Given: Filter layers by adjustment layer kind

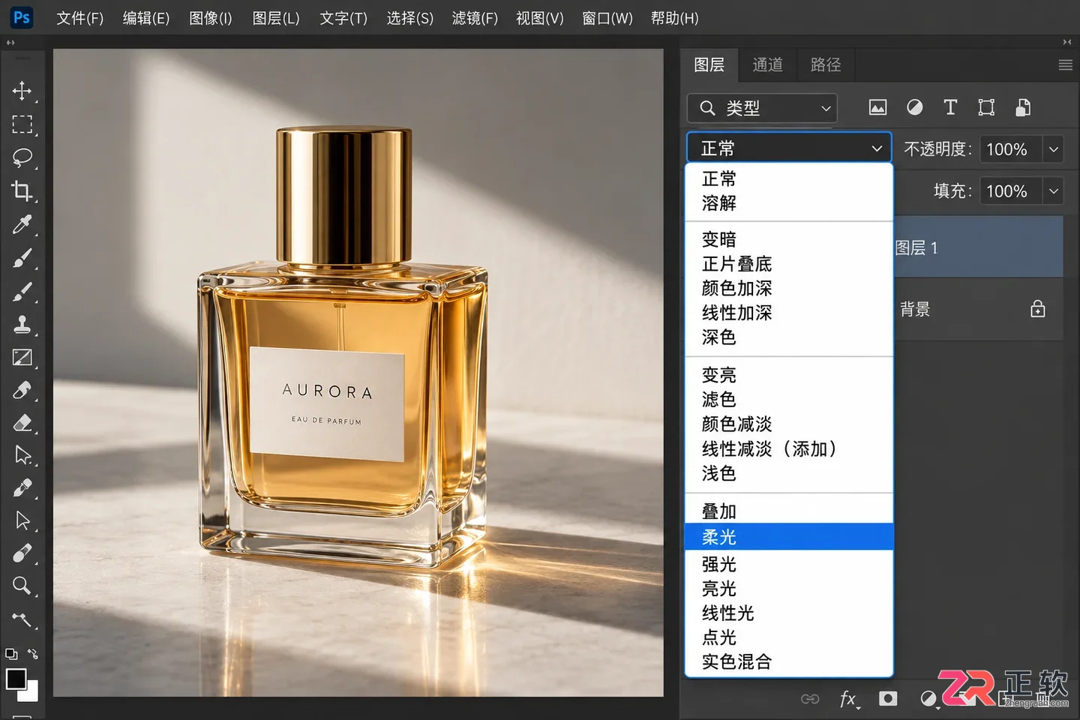Looking at the screenshot, I should tap(914, 108).
